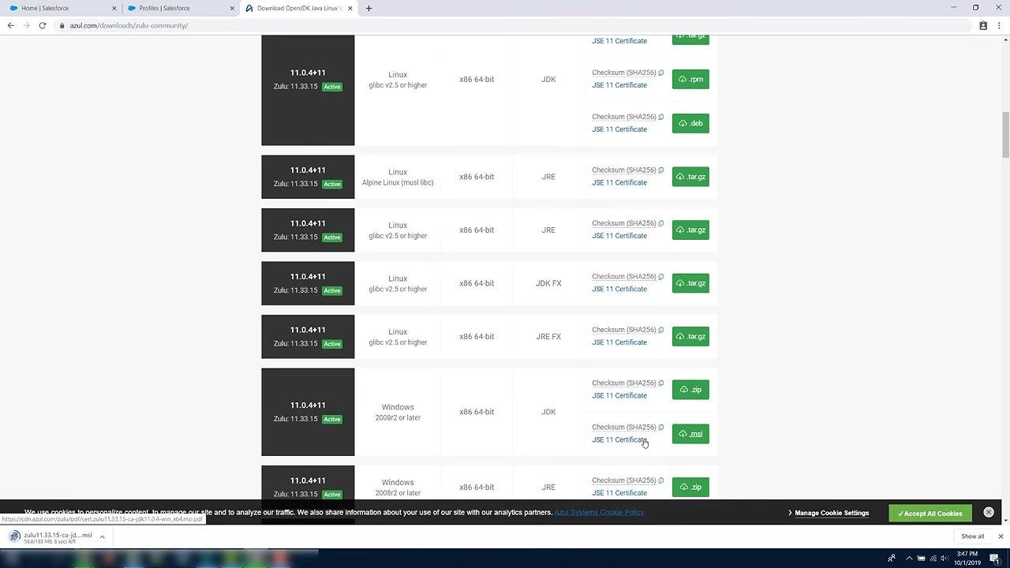
Task: Open JSE 11 Certificate for JDK FX
Action: pos(619,289)
